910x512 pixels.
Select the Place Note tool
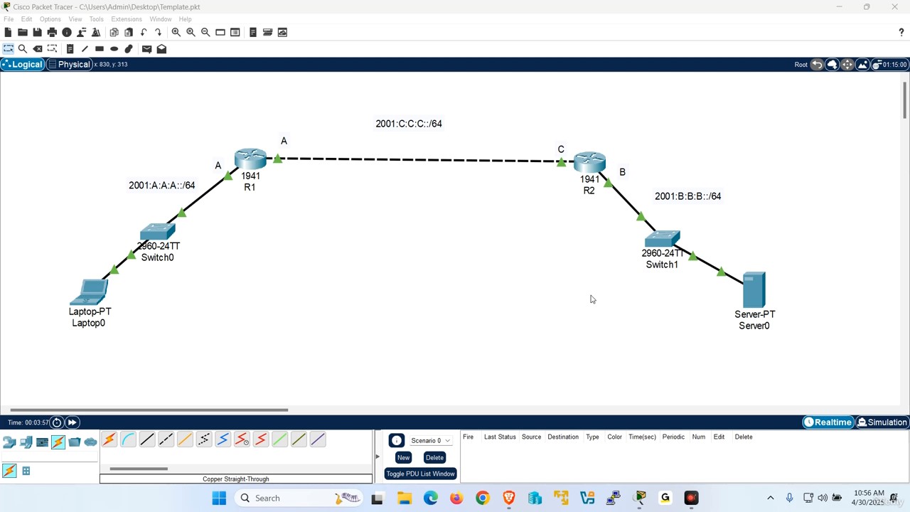[70, 49]
